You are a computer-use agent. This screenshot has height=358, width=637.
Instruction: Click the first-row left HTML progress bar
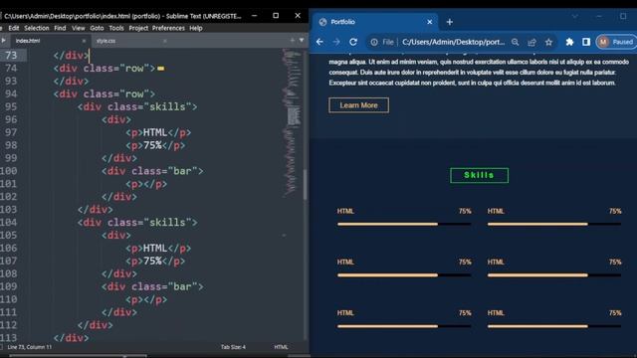404,224
